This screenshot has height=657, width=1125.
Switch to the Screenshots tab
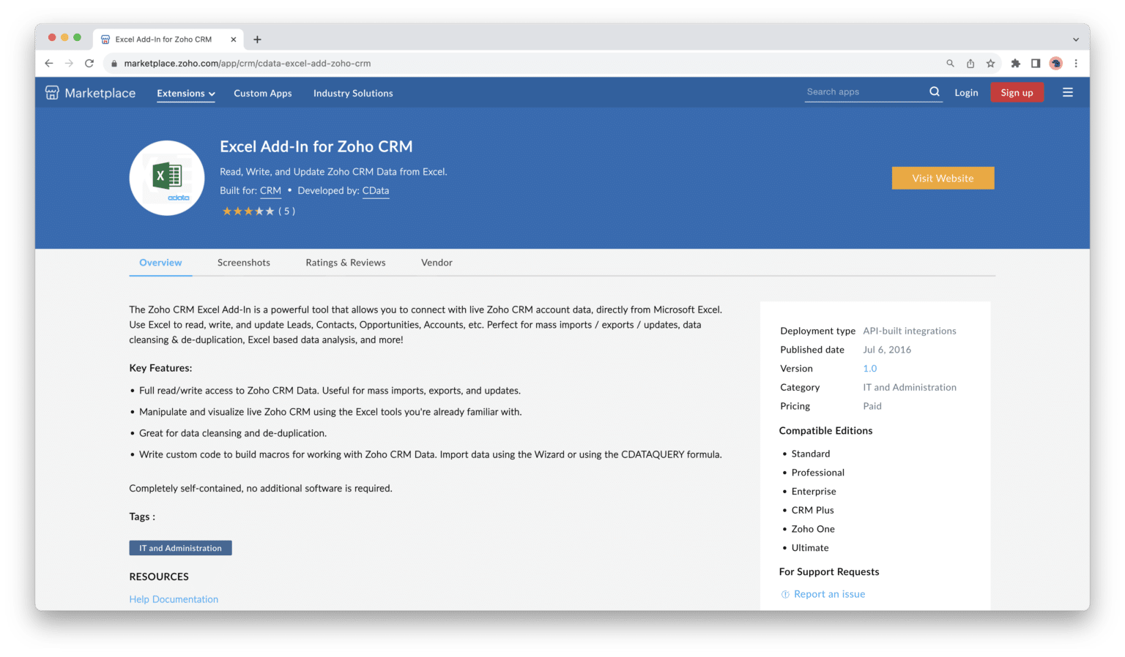click(243, 263)
